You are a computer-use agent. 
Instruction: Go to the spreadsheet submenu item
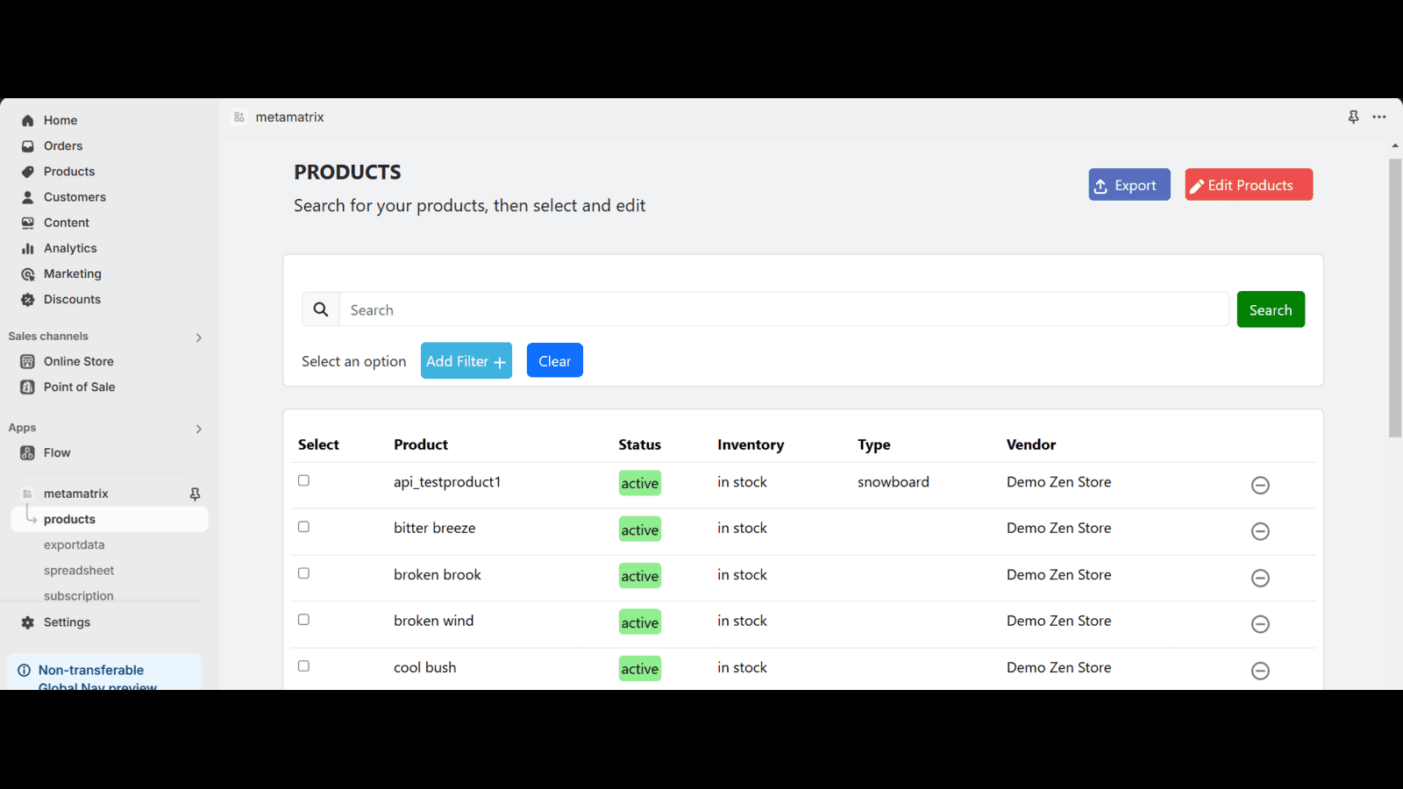click(x=79, y=571)
